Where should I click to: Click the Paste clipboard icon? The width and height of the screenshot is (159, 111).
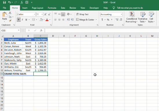tap(5, 15)
